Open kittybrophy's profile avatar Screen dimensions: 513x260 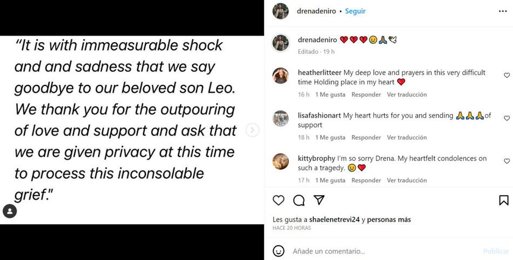pyautogui.click(x=280, y=162)
